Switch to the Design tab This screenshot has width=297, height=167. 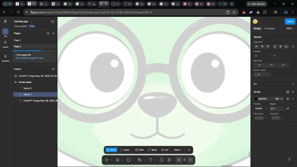tap(257, 28)
